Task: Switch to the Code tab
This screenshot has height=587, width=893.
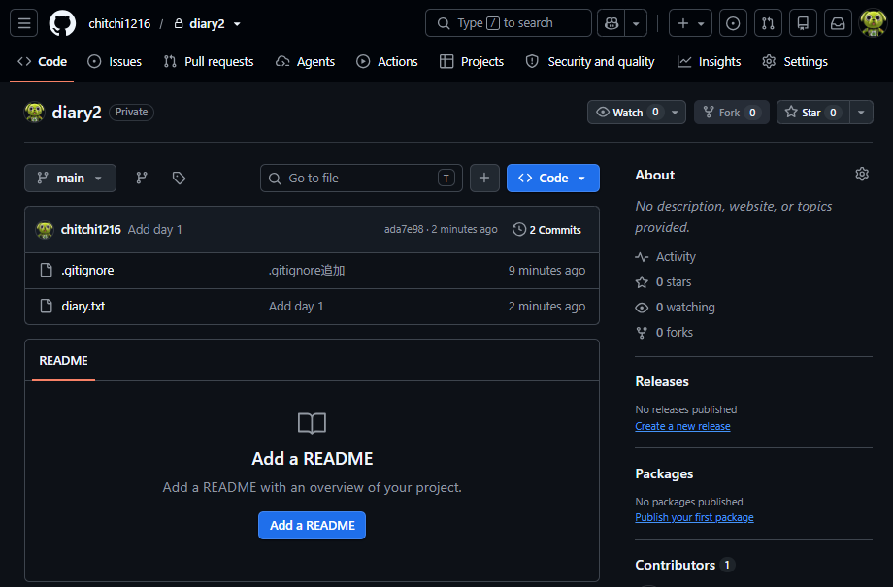Action: pyautogui.click(x=42, y=61)
